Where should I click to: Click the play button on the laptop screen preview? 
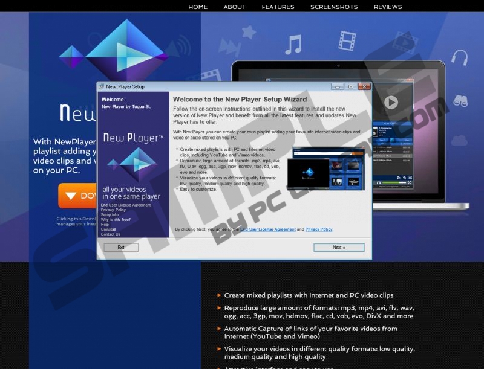(391, 102)
